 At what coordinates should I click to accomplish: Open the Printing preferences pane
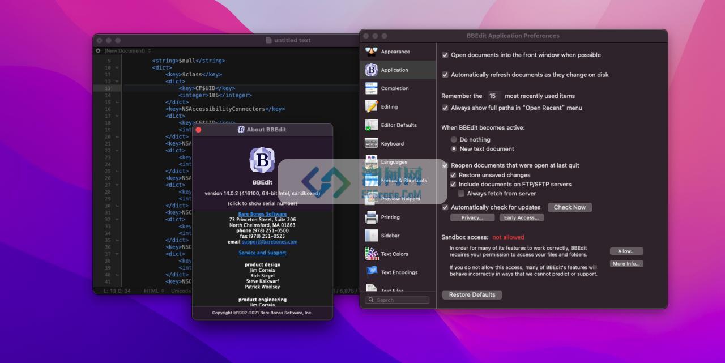point(398,217)
